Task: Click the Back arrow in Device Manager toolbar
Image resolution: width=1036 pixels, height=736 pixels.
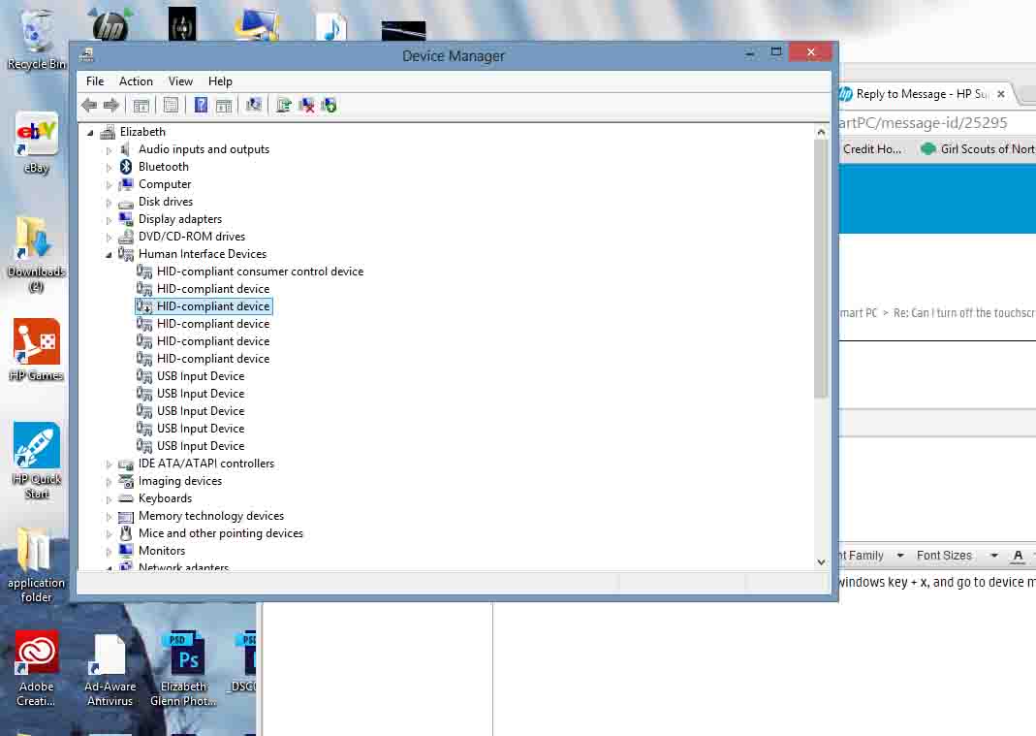Action: coord(89,106)
